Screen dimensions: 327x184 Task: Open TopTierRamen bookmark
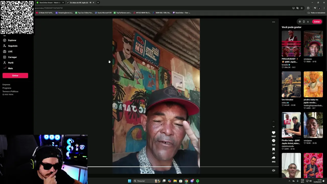coord(123,13)
